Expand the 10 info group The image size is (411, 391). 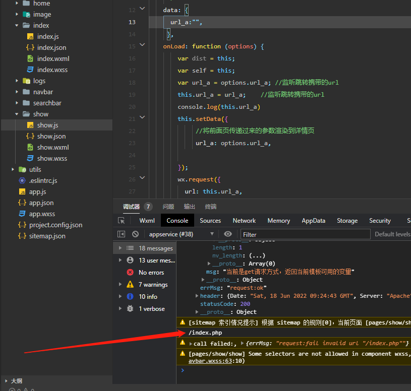click(x=120, y=296)
